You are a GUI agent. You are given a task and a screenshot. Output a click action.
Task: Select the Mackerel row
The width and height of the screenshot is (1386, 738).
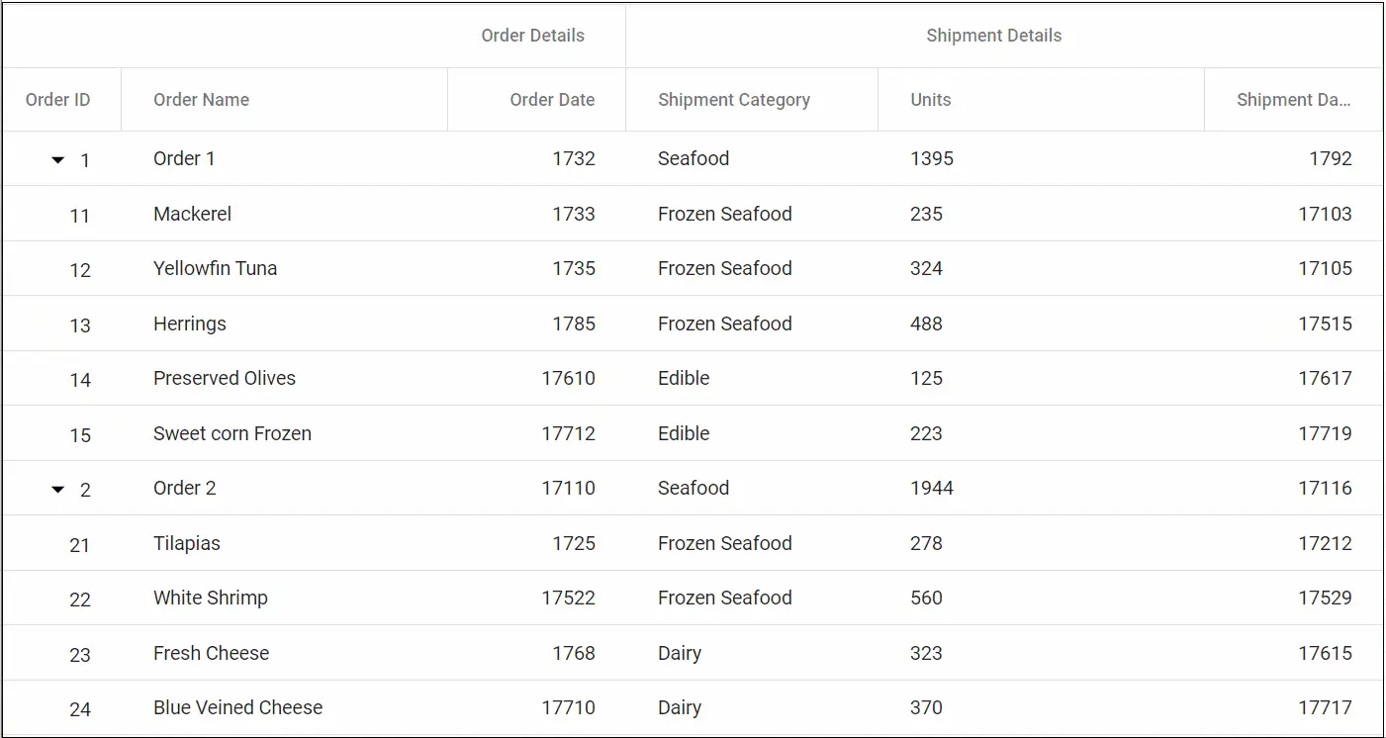click(192, 214)
